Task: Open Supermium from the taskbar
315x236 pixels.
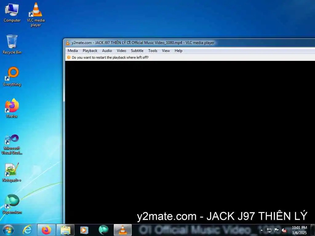Action: tap(103, 230)
